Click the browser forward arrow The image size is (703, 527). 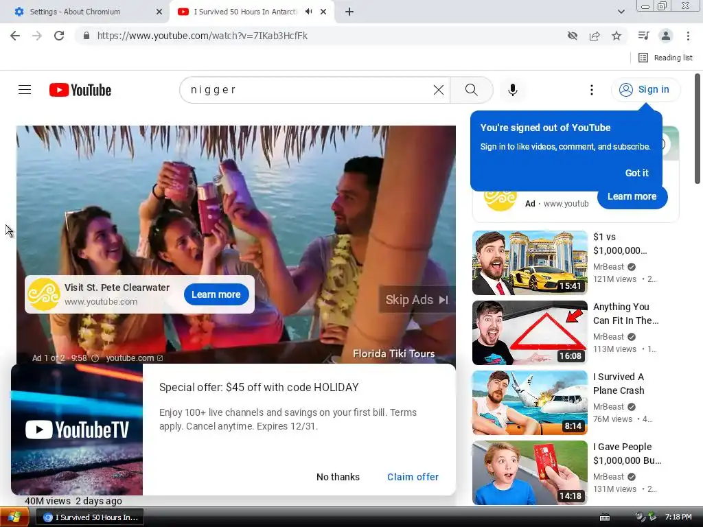click(x=37, y=36)
